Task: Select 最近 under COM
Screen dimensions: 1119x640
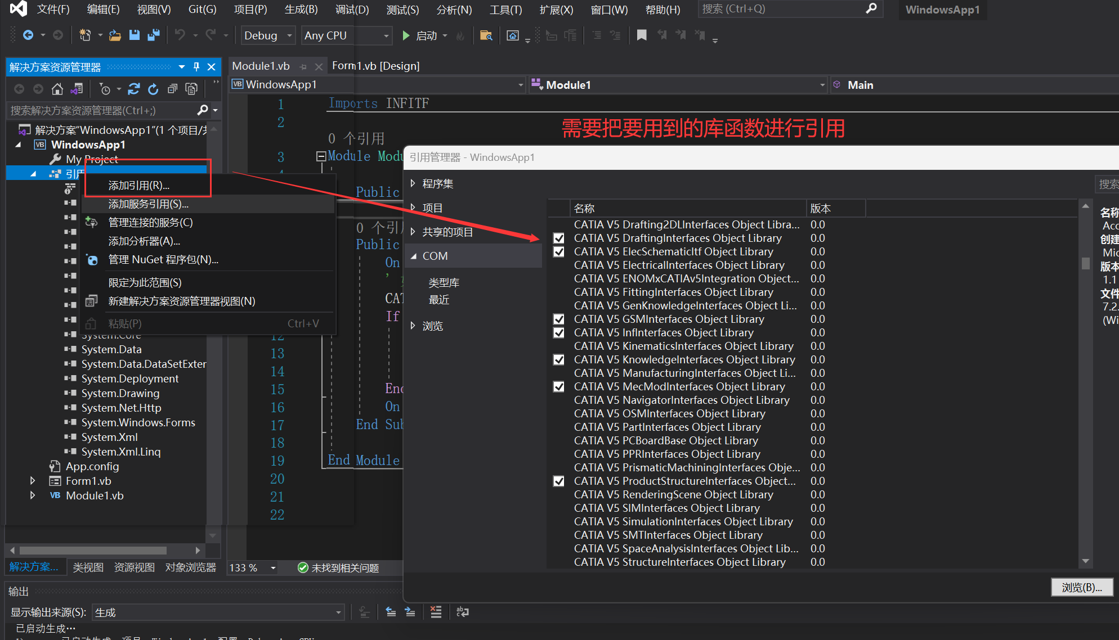Action: 439,300
